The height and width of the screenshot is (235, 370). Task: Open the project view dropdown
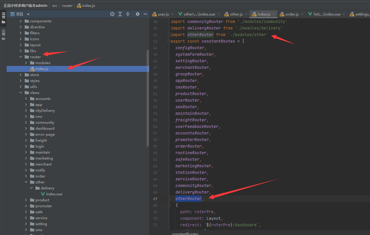click(28, 14)
